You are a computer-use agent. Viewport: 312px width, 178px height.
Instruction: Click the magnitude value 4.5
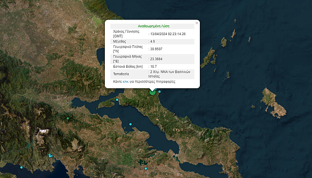(153, 41)
